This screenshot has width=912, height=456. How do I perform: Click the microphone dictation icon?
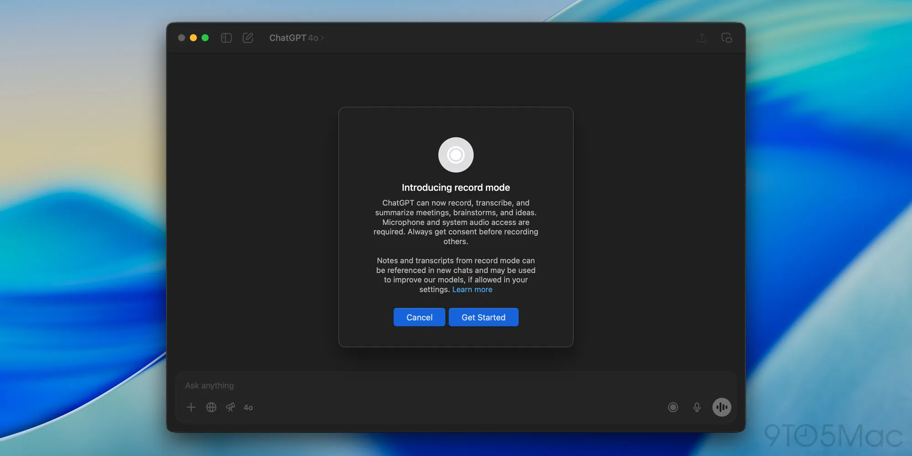tap(697, 407)
